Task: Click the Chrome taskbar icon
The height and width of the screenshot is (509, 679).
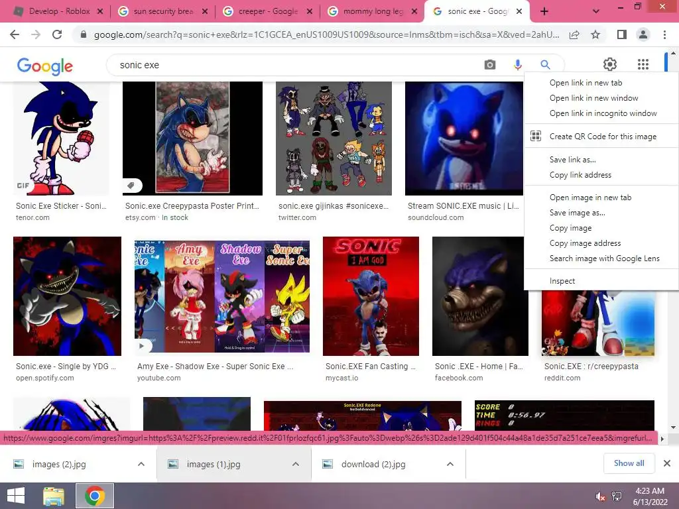Action: (x=95, y=496)
